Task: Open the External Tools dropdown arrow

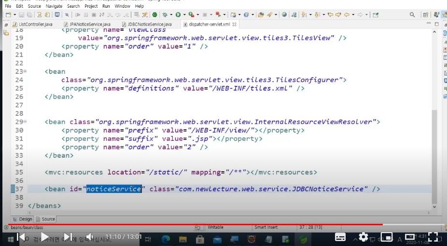Action: click(197, 15)
